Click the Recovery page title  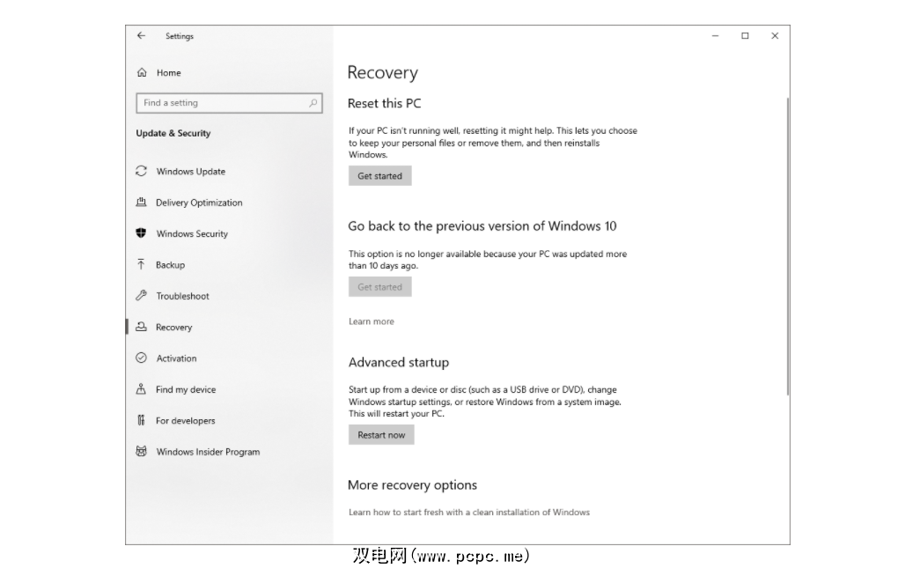click(x=383, y=73)
